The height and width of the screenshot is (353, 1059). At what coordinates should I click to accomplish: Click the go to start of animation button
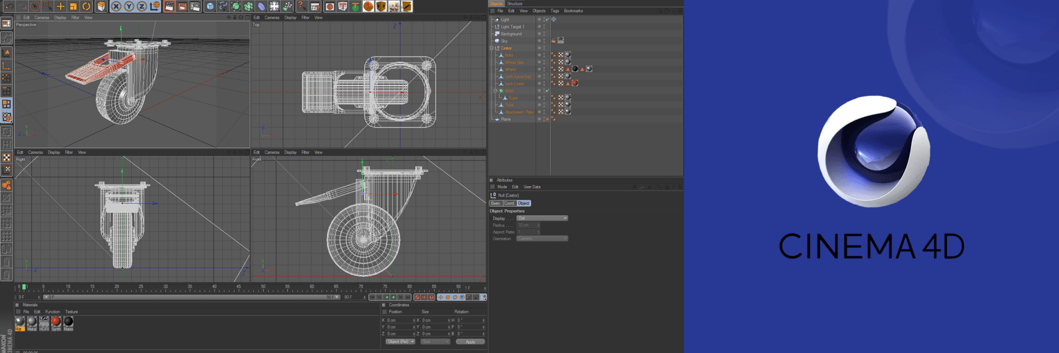point(372,297)
